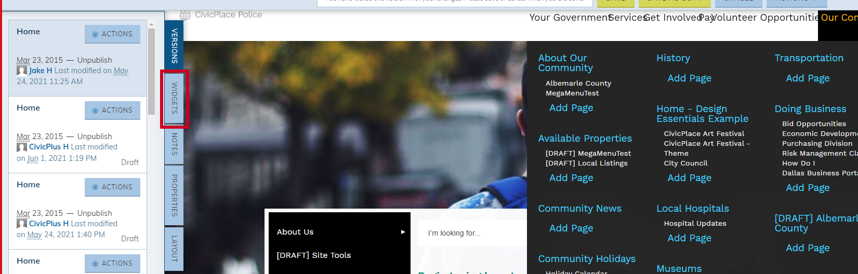Open the Widgets side tab
Image resolution: width=858 pixels, height=274 pixels.
174,98
